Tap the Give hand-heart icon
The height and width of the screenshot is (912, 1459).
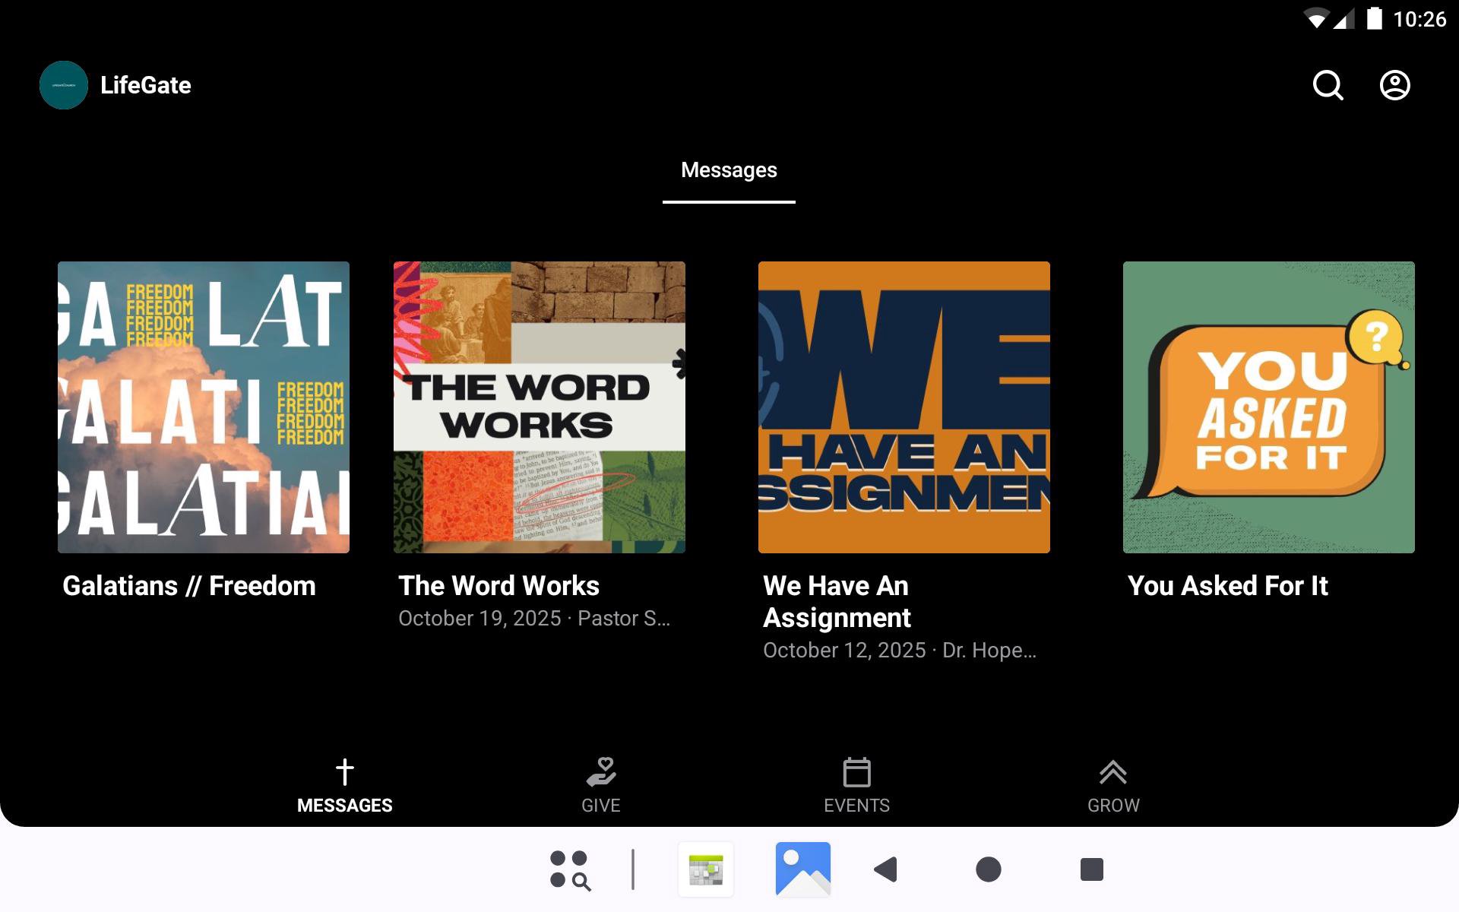tap(601, 772)
